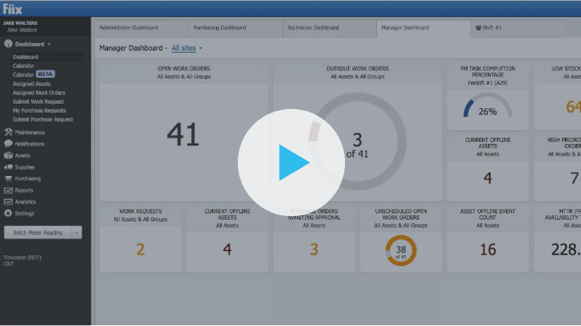Open the Supplies icon

pyautogui.click(x=8, y=167)
